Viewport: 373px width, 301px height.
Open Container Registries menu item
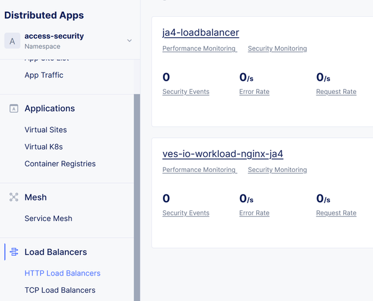click(60, 164)
